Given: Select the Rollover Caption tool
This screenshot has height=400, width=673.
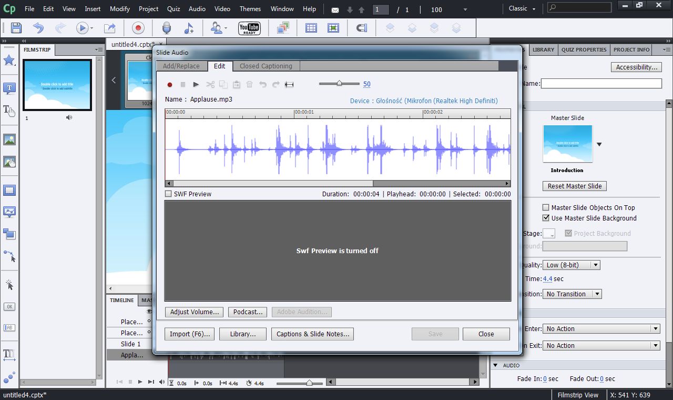Looking at the screenshot, I should [x=9, y=110].
